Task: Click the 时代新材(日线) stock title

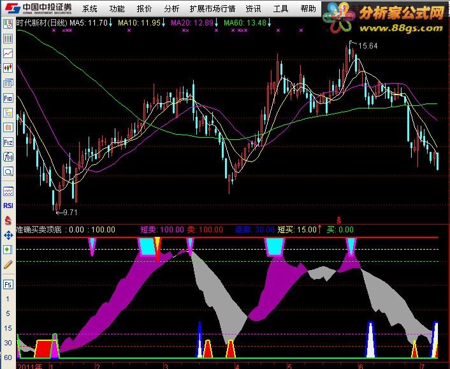Action: pos(42,23)
